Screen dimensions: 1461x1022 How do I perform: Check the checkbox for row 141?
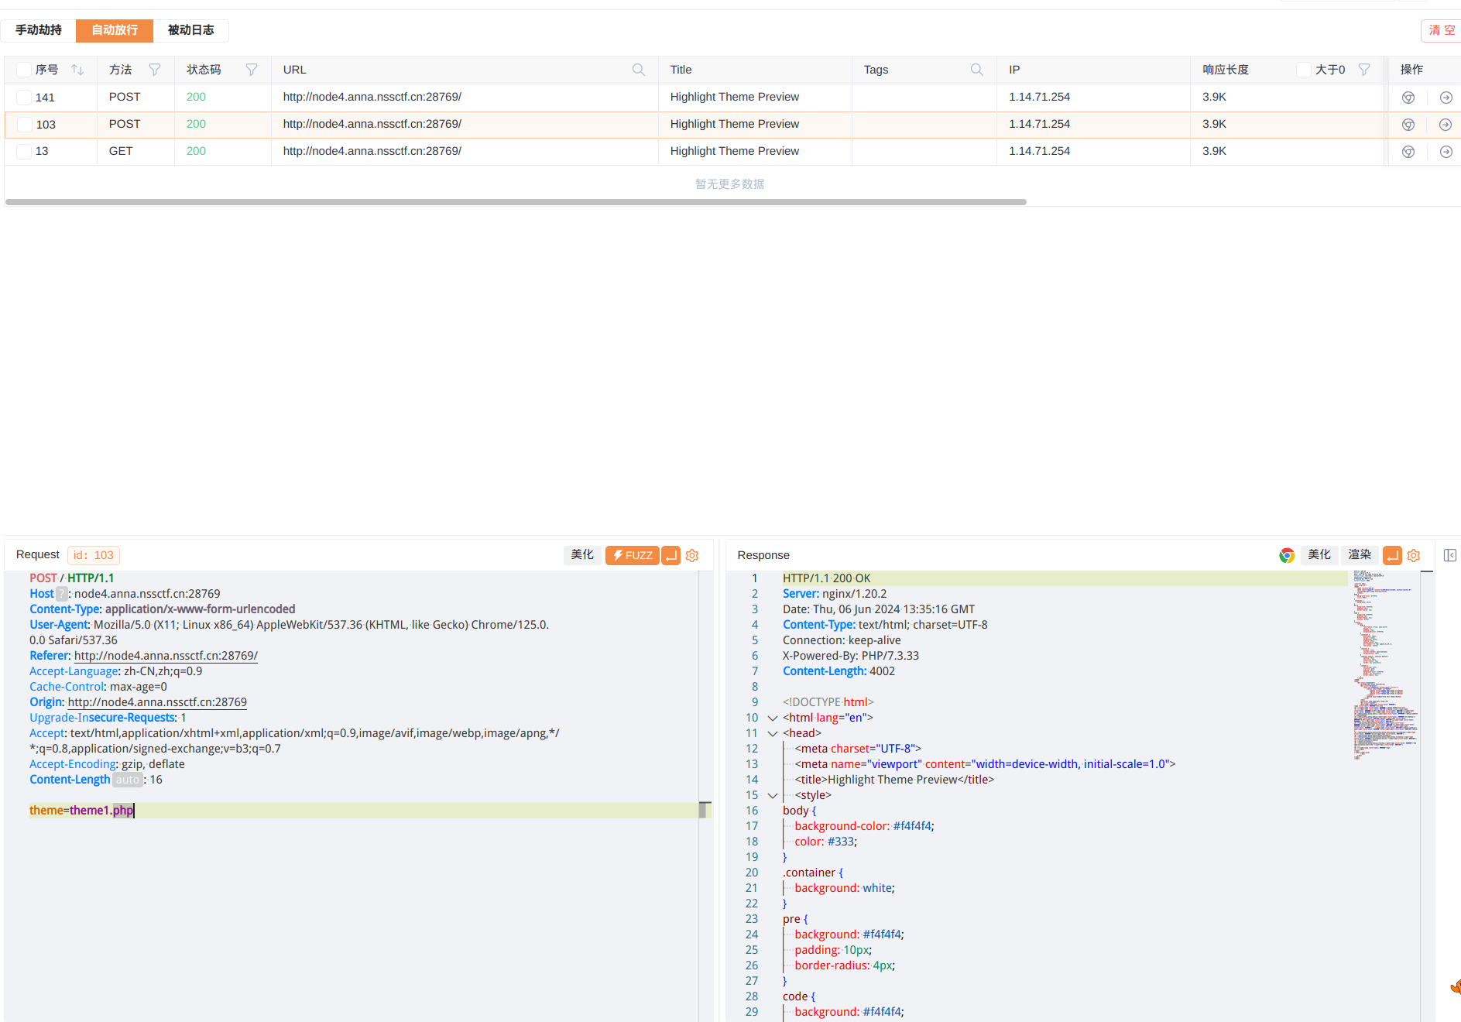tap(24, 98)
